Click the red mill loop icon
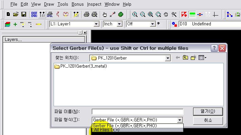 tap(66, 15)
